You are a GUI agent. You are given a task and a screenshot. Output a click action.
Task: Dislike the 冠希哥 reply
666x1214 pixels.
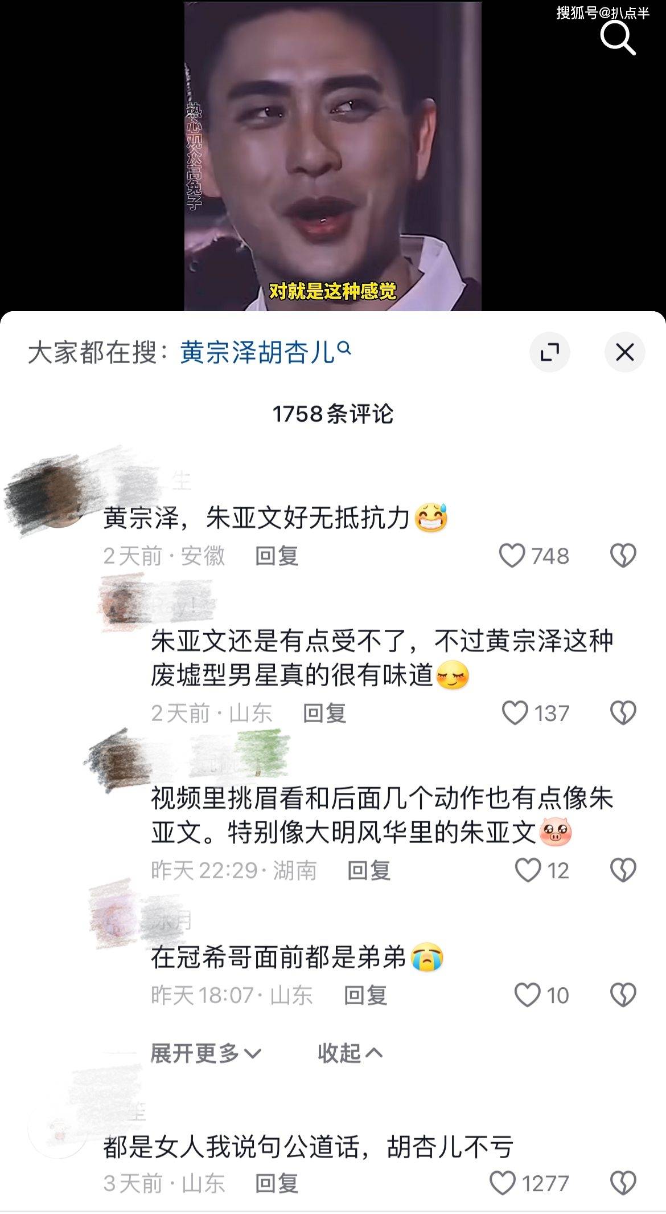[x=623, y=995]
